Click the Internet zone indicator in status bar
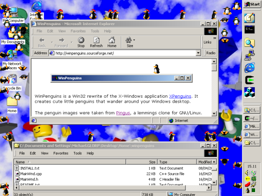Screen dimensions: 262x196 (x=192, y=121)
